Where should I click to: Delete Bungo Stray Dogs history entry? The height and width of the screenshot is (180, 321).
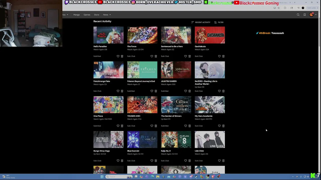122,161
